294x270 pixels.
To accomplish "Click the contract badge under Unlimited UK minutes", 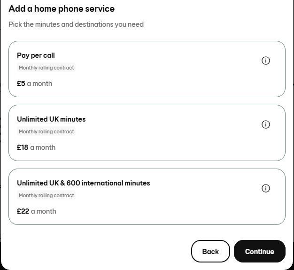I will click(x=46, y=131).
